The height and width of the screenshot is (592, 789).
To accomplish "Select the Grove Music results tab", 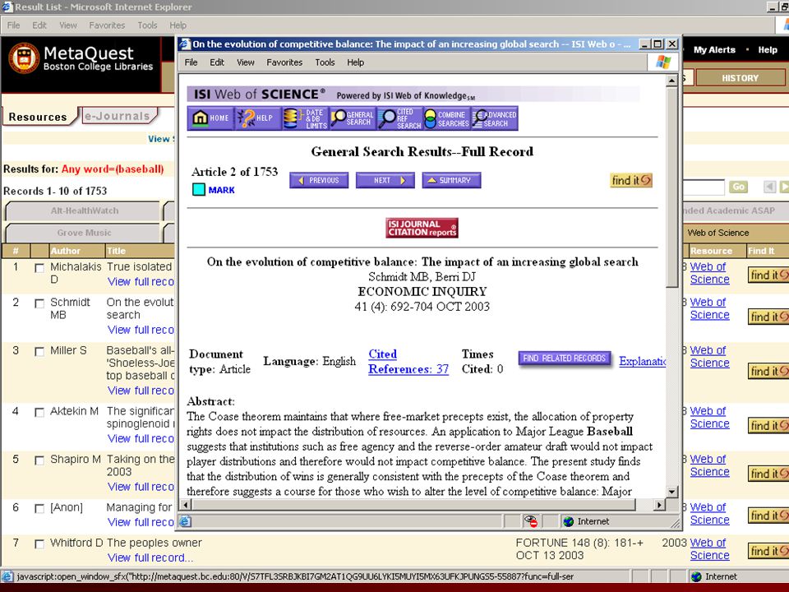I will point(84,233).
